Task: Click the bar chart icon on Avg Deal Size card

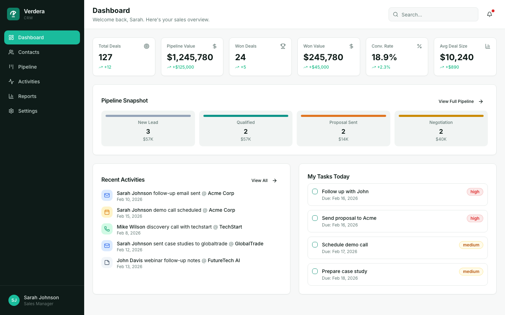Action: tap(488, 46)
